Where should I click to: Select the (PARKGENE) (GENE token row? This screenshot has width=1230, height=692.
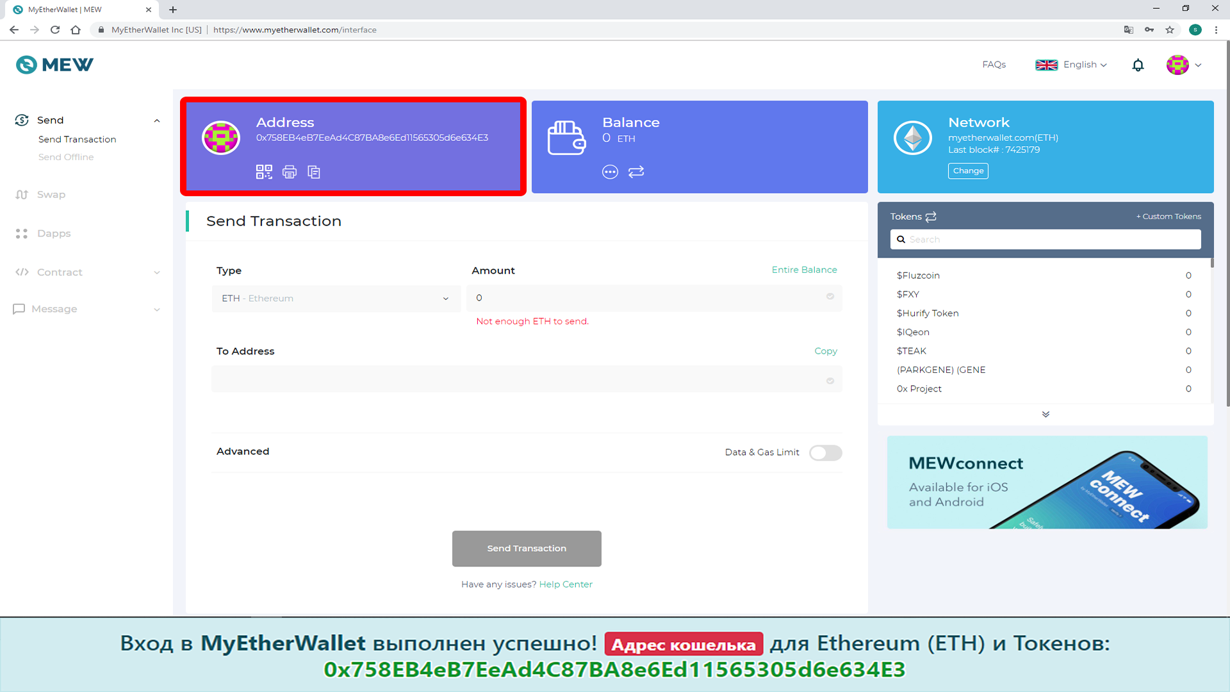click(1044, 370)
